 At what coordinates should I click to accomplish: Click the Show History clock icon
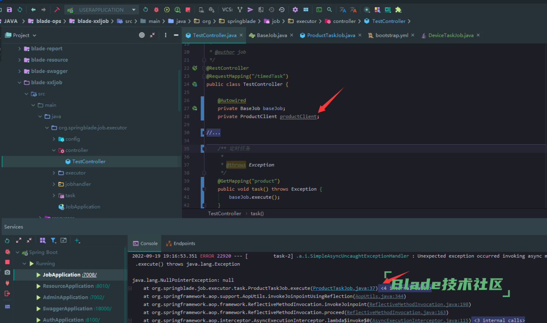[x=271, y=9]
